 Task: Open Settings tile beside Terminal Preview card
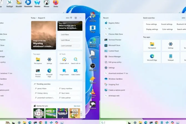coord(49,61)
